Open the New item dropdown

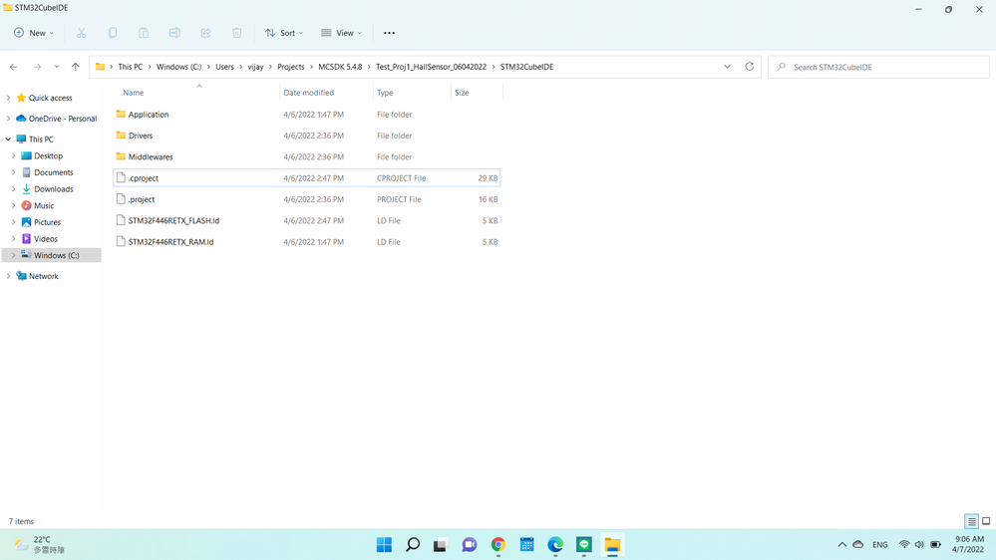click(34, 33)
